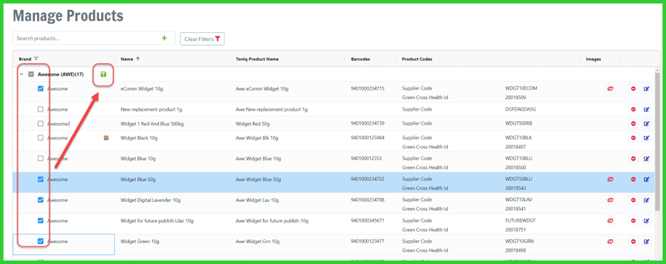
Task: Delete the Widget Green 10g product
Action: click(x=633, y=242)
